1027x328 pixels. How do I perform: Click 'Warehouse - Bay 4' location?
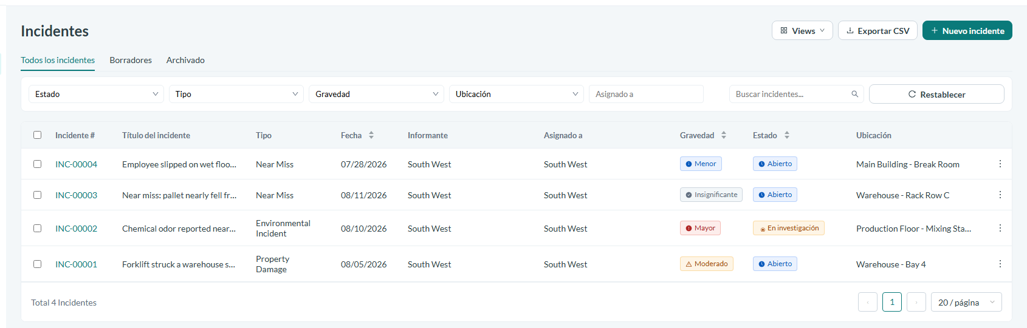click(x=891, y=264)
